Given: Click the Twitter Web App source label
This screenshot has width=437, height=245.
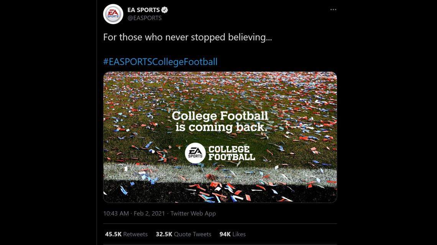Looking at the screenshot, I should coord(194,213).
